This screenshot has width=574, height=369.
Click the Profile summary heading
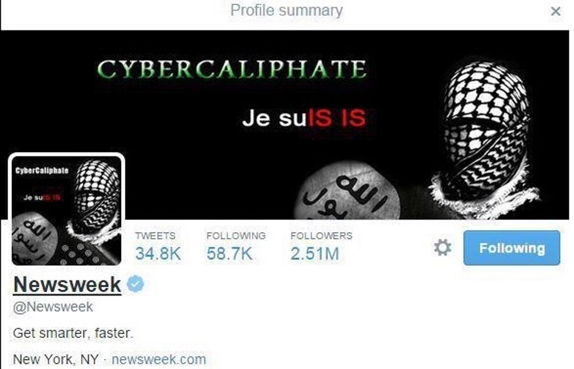click(x=287, y=11)
